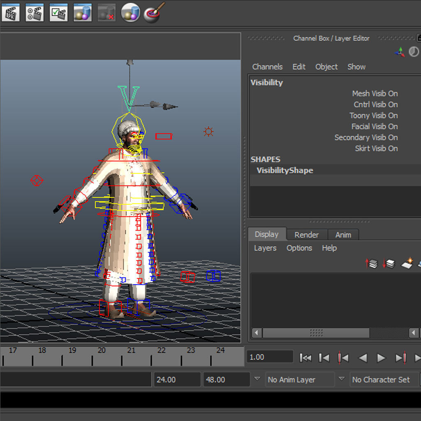
Task: Click the IPR render clapperboard icon
Action: pos(10,12)
